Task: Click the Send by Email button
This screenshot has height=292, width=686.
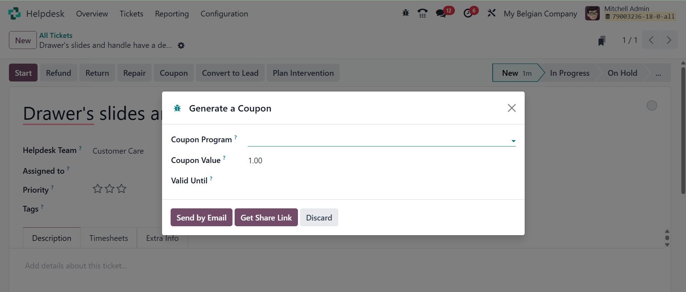Action: (x=201, y=218)
